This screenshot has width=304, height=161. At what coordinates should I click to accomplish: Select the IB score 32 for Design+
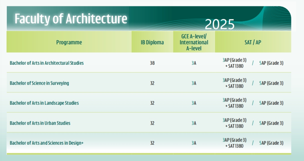click(152, 143)
